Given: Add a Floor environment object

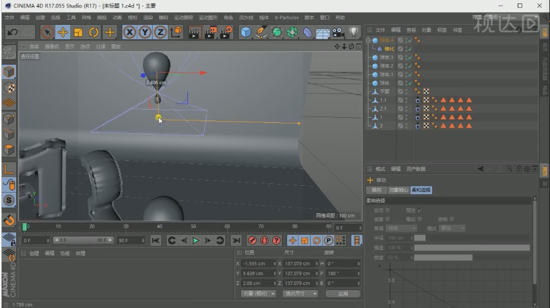Looking at the screenshot, I should [x=323, y=32].
